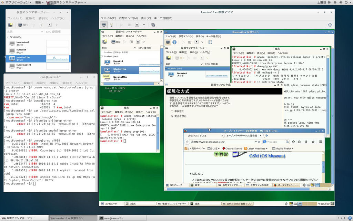
Task: Click pause icon in kvmsles11xs toolbar
Action: pyautogui.click(x=129, y=25)
